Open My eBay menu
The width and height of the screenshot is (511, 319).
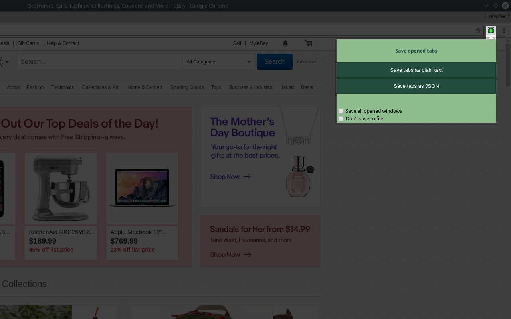click(259, 43)
